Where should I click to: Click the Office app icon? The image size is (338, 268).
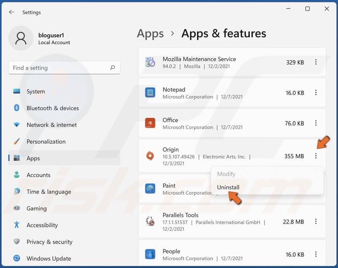[150, 123]
